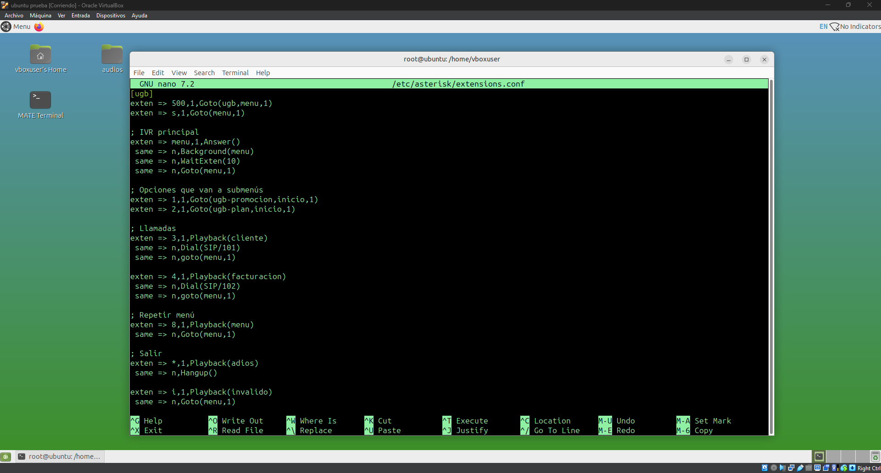Click the Dial(SIP/102) line
The height and width of the screenshot is (473, 881).
coord(188,286)
